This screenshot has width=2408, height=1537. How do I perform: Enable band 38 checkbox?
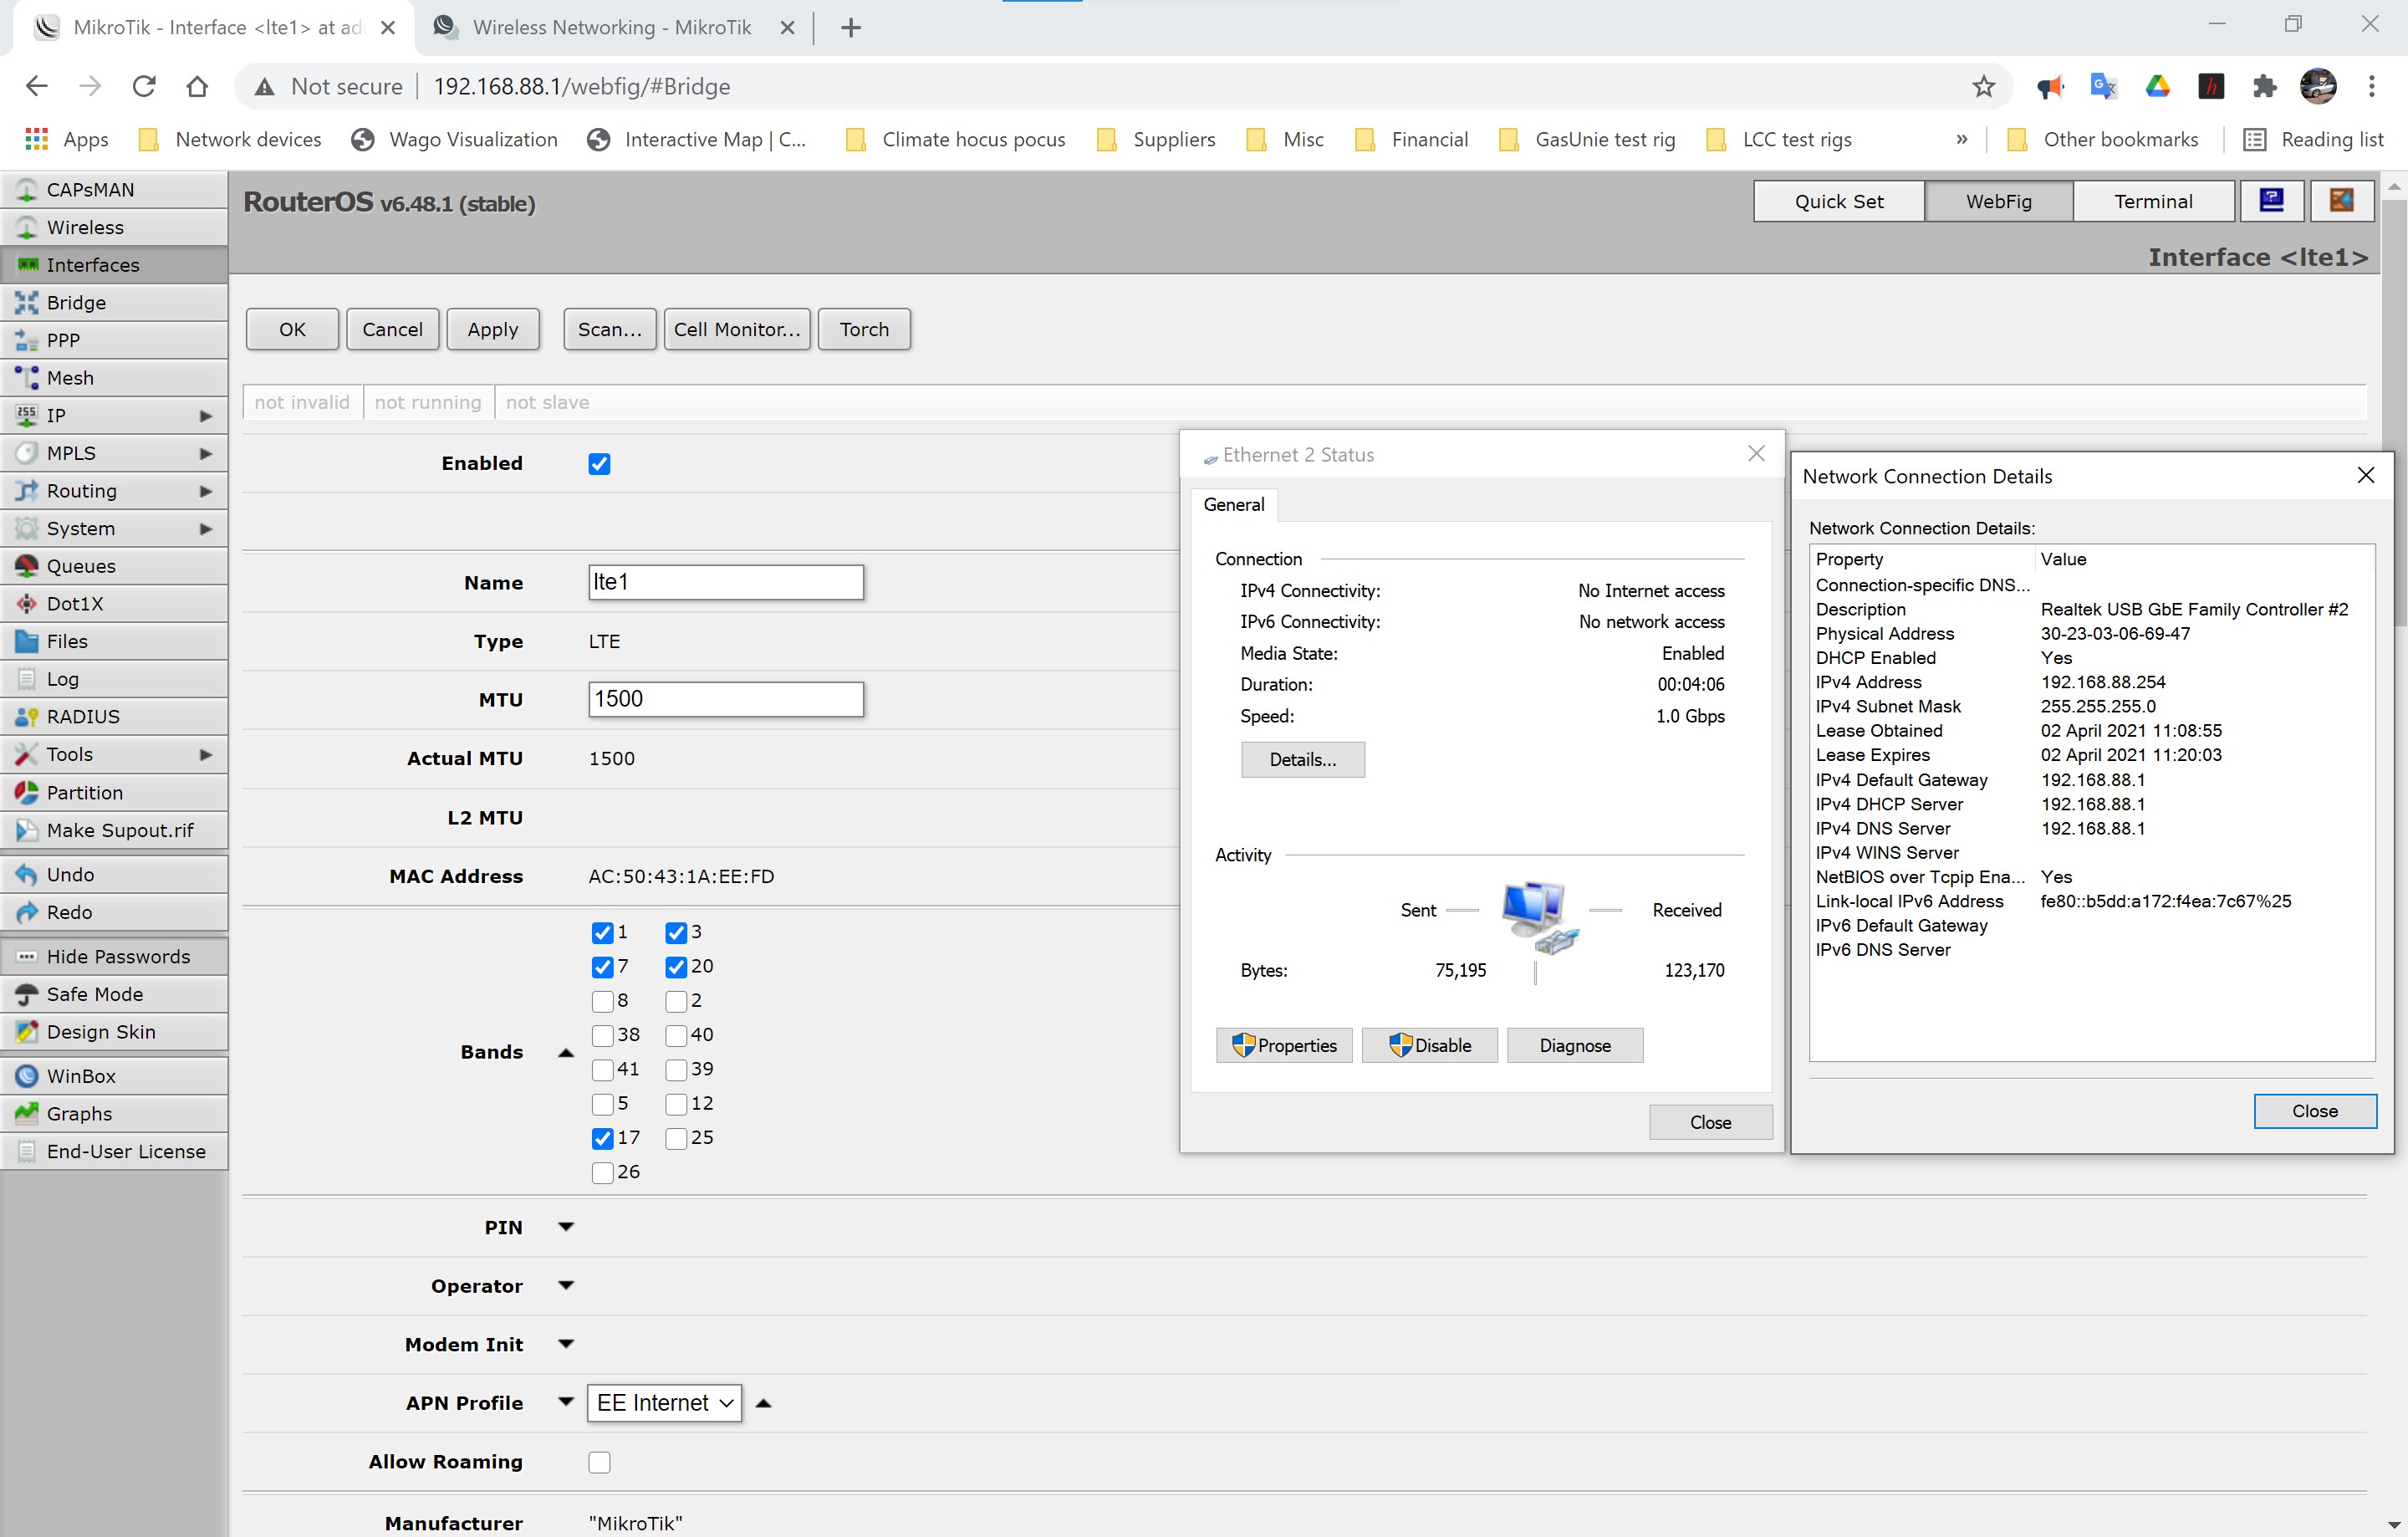(x=602, y=1036)
